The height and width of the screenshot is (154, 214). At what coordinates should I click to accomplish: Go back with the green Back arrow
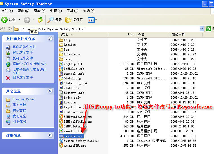tap(5, 20)
